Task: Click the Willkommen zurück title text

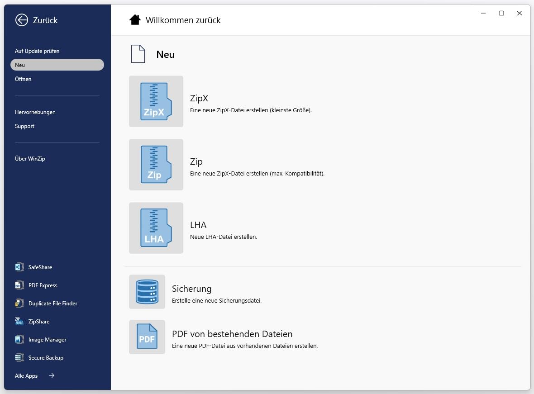Action: (x=183, y=20)
